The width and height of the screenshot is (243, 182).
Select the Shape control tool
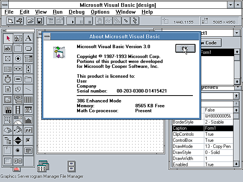(18, 89)
